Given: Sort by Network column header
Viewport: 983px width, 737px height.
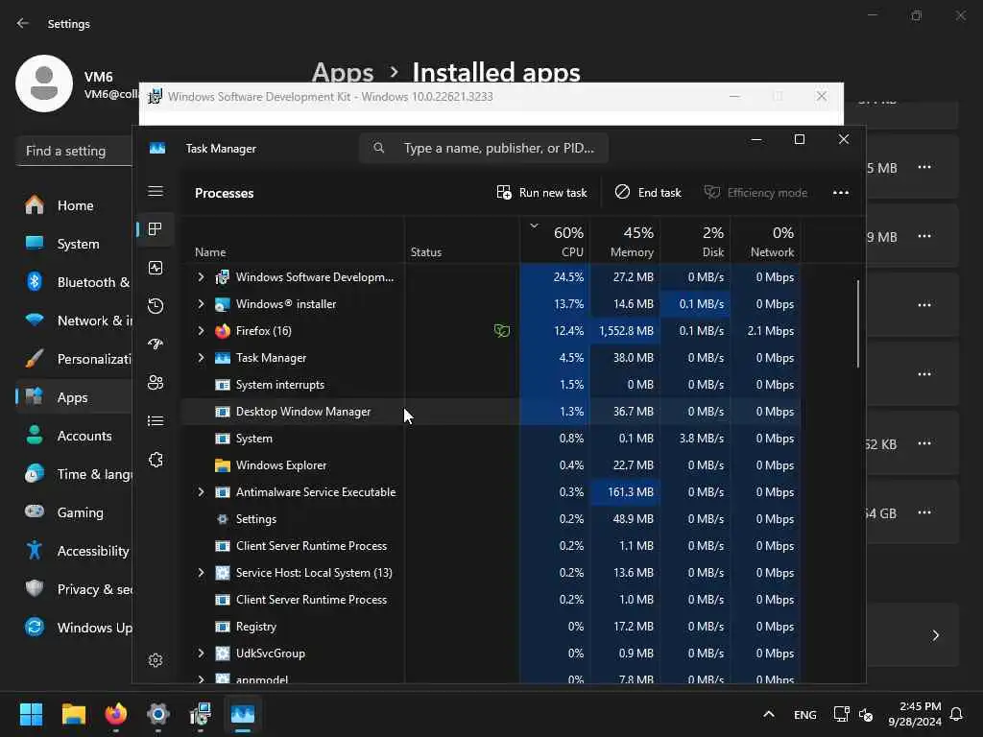Looking at the screenshot, I should click(x=765, y=241).
